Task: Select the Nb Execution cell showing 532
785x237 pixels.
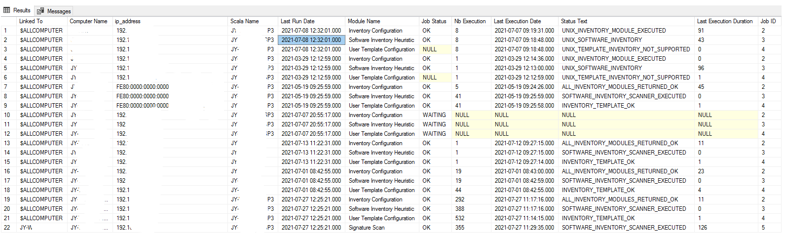Action: point(459,218)
